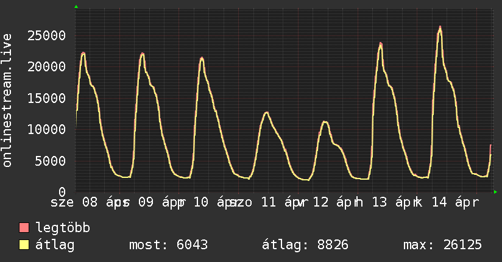Click the green arrow at y-axis top
The height and width of the screenshot is (262, 502).
pos(76,7)
